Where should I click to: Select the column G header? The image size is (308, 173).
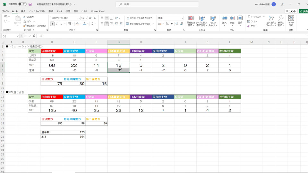point(118,42)
